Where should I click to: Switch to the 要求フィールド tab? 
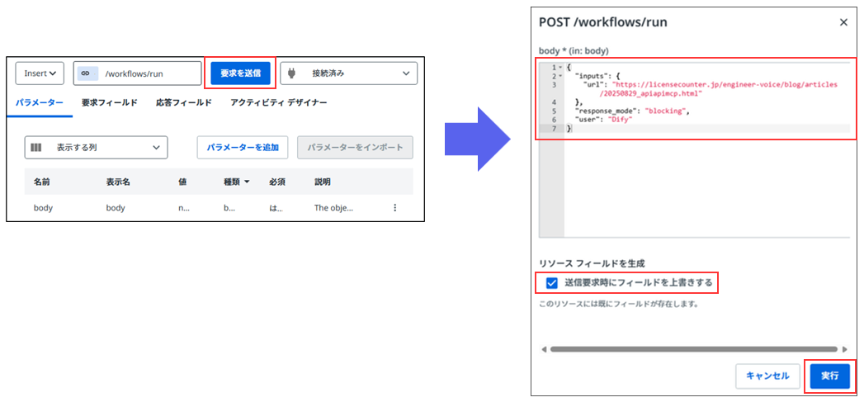click(109, 103)
